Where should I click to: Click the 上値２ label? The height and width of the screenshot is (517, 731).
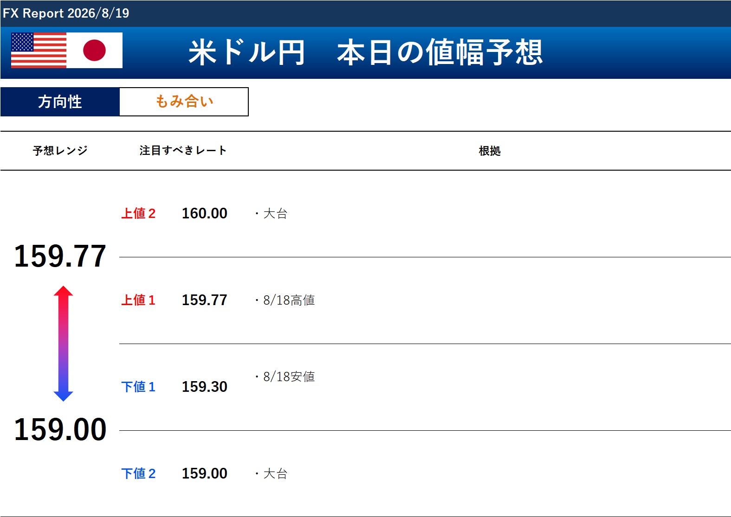tap(138, 213)
